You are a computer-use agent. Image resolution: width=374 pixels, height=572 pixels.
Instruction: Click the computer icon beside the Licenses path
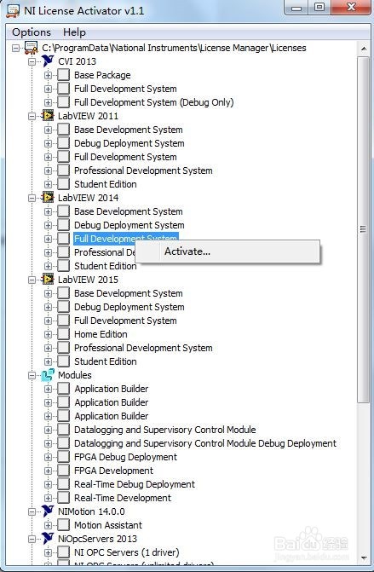tap(32, 48)
